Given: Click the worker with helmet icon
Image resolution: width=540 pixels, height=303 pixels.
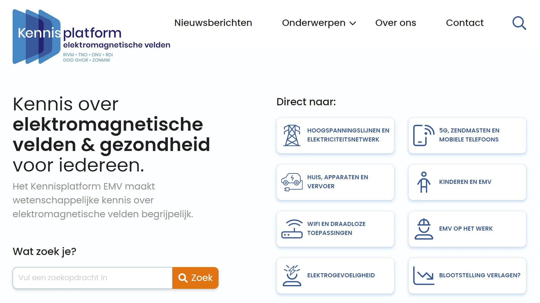Looking at the screenshot, I should (x=424, y=229).
